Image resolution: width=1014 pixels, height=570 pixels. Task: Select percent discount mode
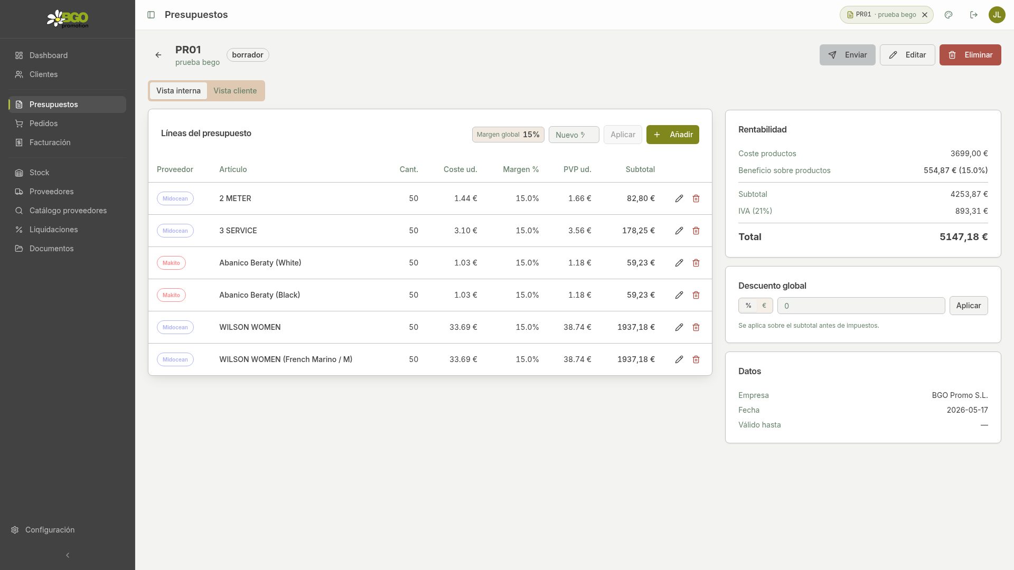(x=748, y=306)
